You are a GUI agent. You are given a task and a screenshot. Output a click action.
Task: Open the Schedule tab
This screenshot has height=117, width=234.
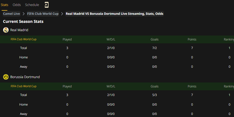tap(32, 5)
